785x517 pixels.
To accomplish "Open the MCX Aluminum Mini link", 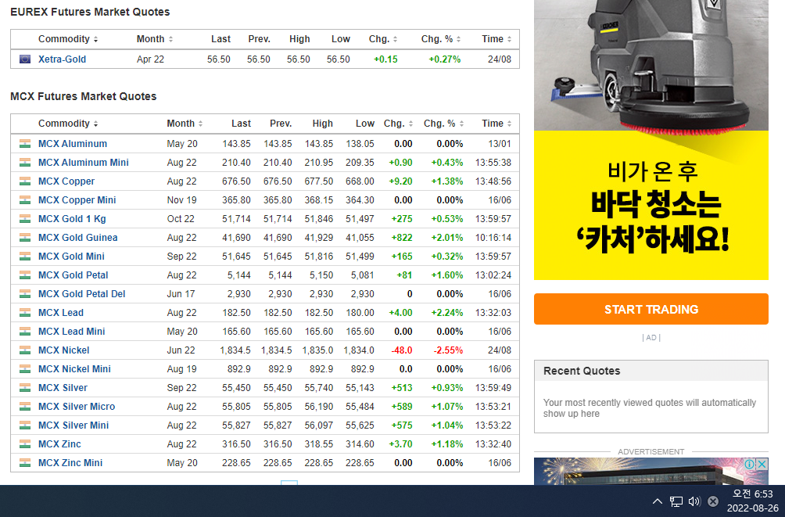I will tap(84, 163).
